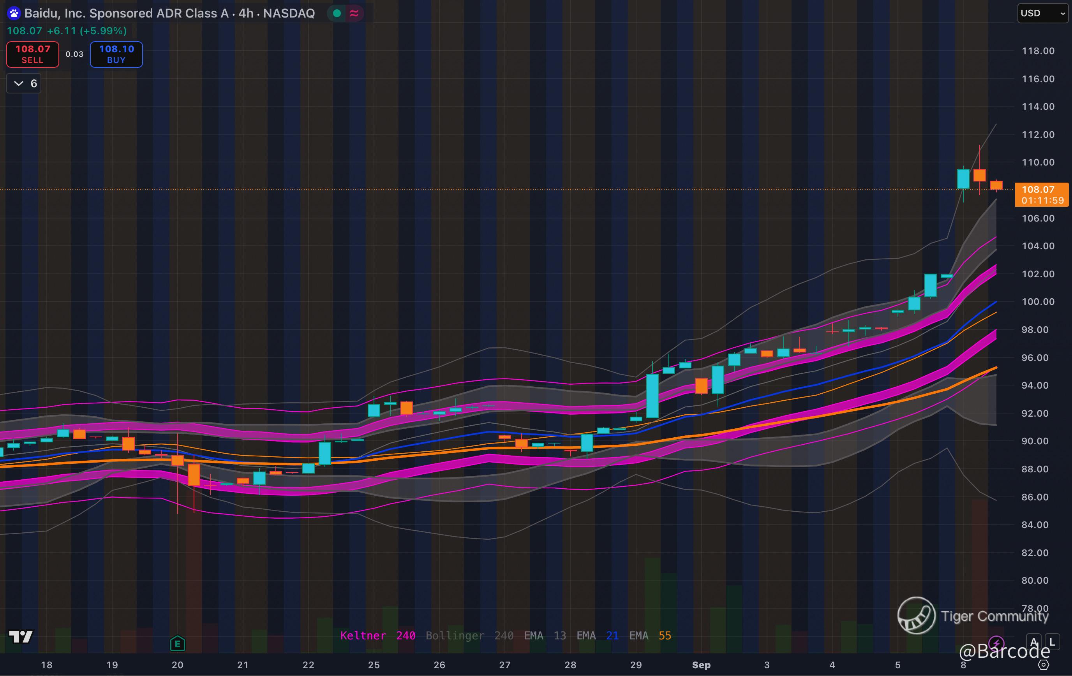Viewport: 1072px width, 676px height.
Task: Open the USD currency dropdown
Action: pos(1042,13)
